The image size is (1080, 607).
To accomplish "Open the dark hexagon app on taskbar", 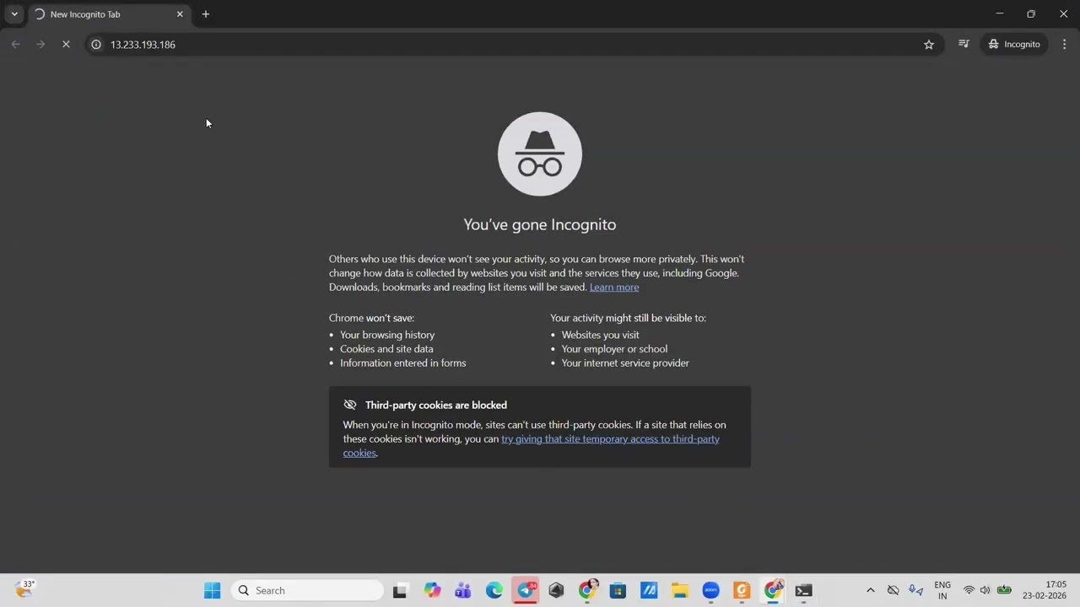I will pos(556,591).
